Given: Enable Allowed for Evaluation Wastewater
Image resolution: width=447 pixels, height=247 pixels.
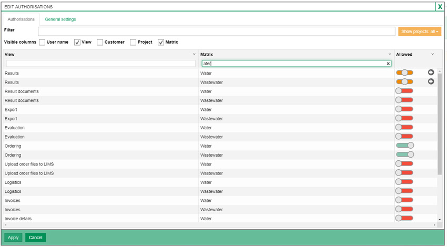Looking at the screenshot, I should pyautogui.click(x=404, y=137).
